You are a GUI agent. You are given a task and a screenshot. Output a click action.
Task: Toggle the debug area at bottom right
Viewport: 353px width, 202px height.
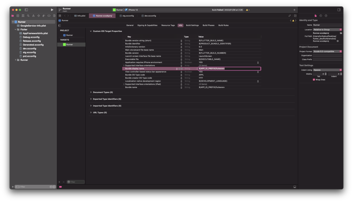point(295,187)
